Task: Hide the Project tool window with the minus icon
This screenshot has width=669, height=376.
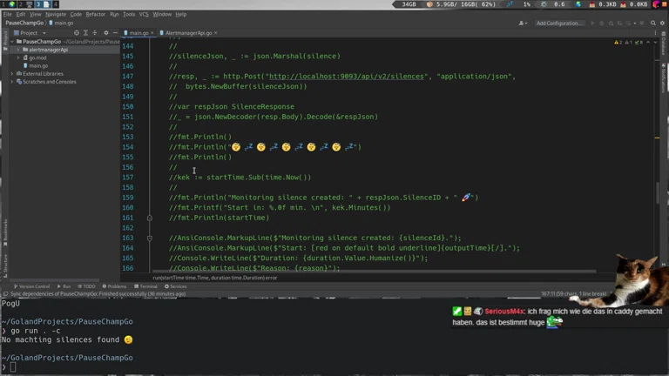Action: coord(113,33)
